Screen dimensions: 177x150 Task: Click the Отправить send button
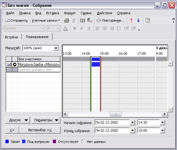[16, 20]
